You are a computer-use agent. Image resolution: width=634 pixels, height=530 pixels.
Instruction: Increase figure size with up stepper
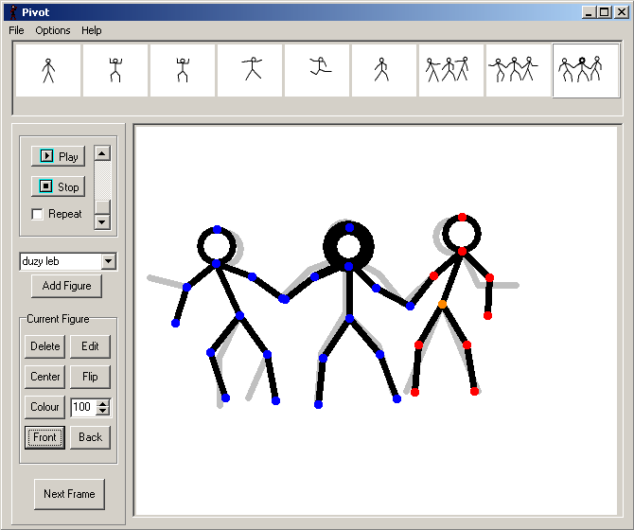tap(103, 403)
